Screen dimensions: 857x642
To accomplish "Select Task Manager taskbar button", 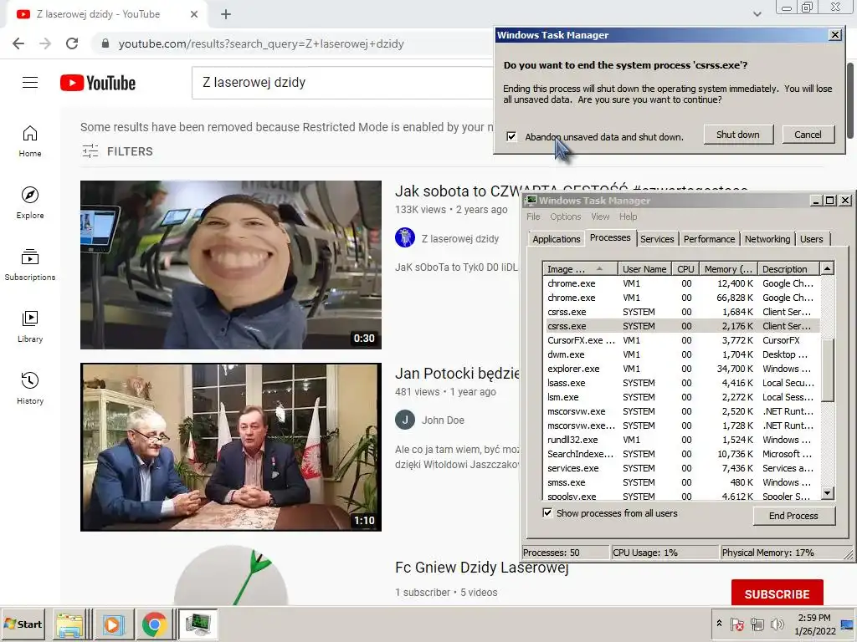I will [x=198, y=624].
